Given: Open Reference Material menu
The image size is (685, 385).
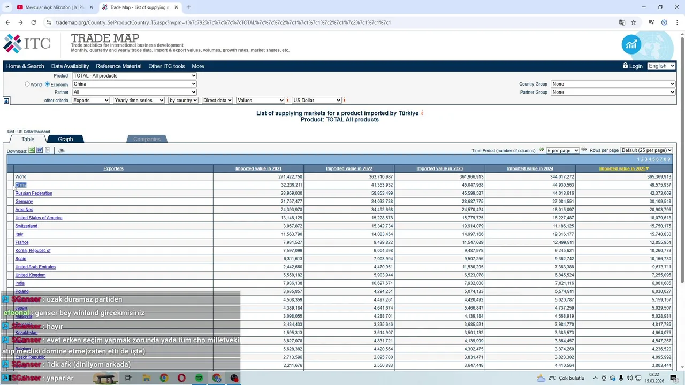Looking at the screenshot, I should (119, 66).
